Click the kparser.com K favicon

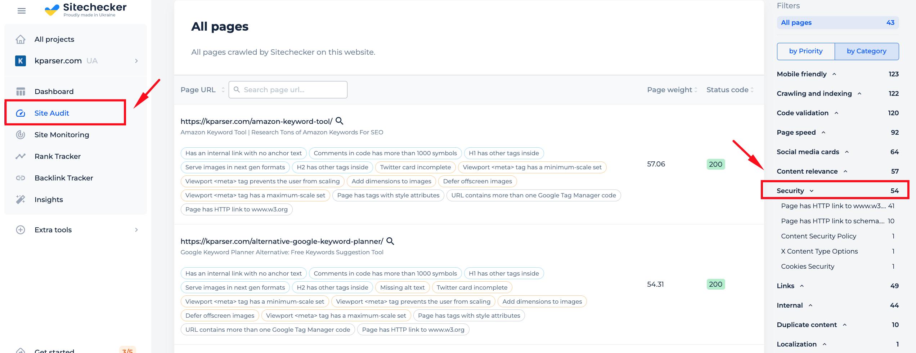(21, 61)
